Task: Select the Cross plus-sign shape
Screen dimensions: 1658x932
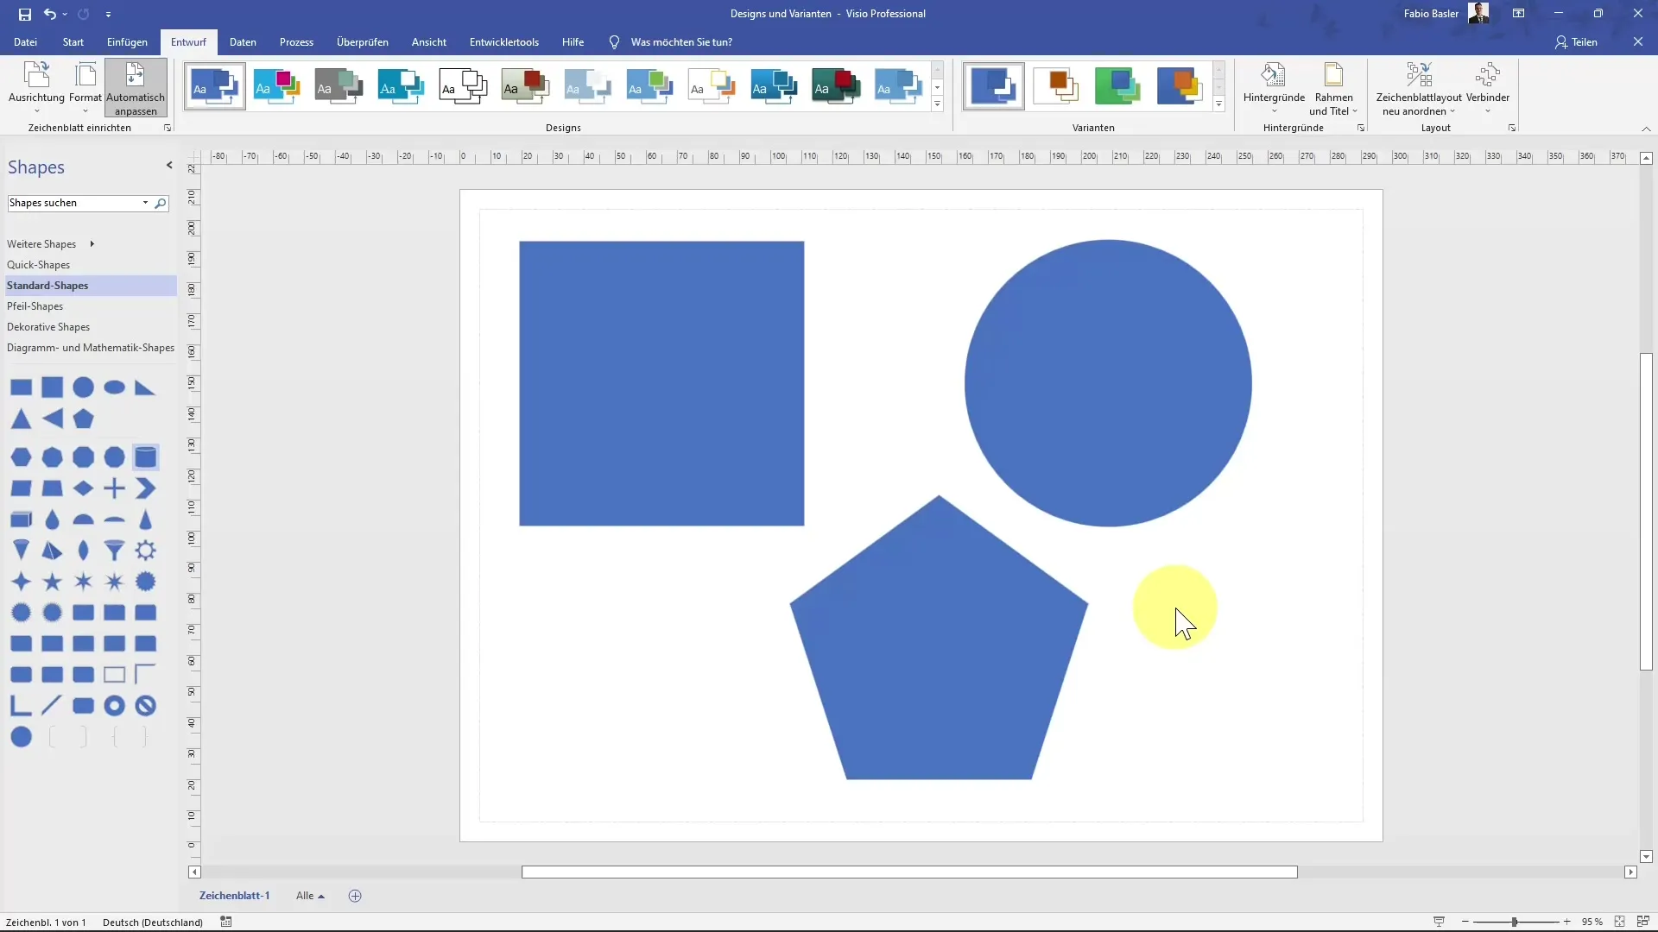Action: [114, 488]
